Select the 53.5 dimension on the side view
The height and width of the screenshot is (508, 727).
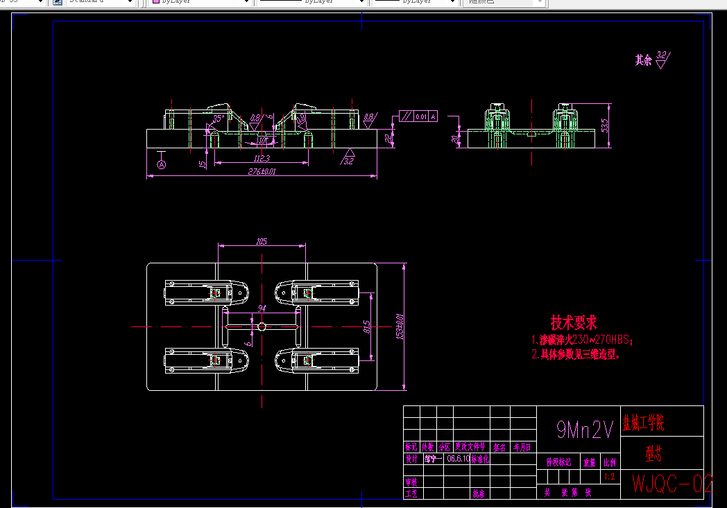pyautogui.click(x=605, y=125)
